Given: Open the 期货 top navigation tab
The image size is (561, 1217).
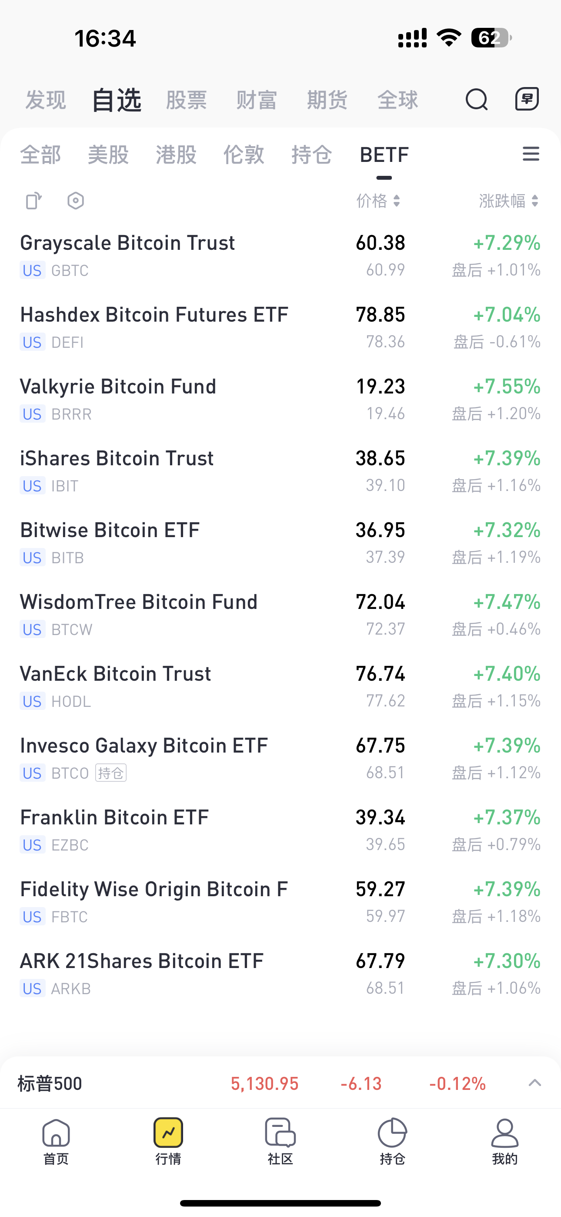Looking at the screenshot, I should pyautogui.click(x=327, y=100).
